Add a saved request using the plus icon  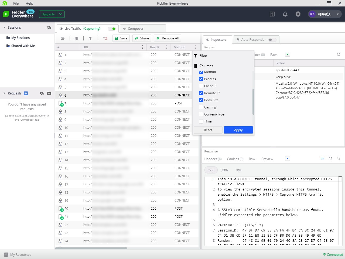pos(26,93)
